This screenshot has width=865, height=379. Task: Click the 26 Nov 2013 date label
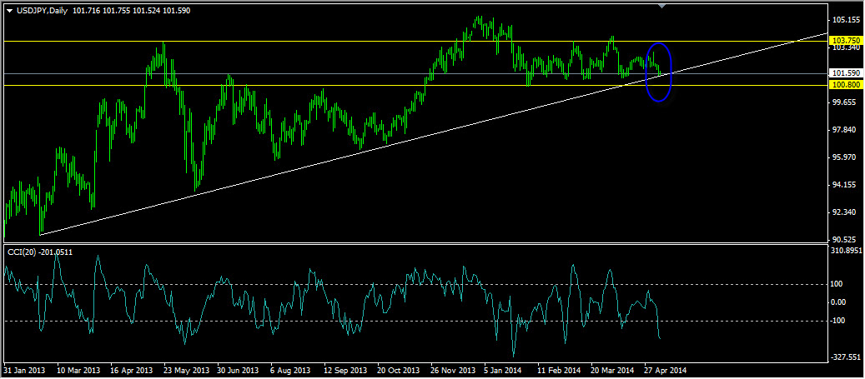click(x=452, y=370)
